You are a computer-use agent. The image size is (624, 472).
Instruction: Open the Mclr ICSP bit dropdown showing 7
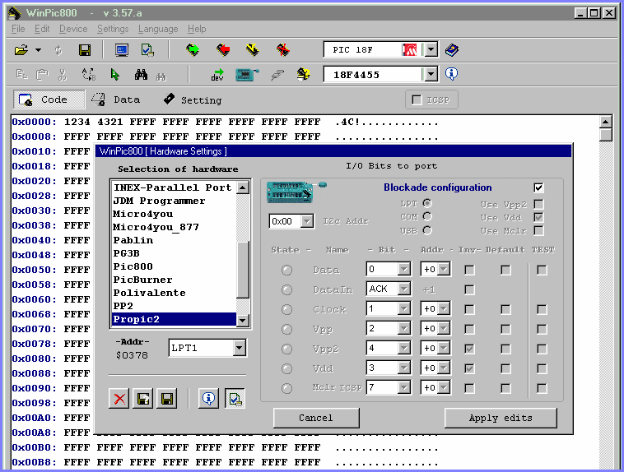(404, 387)
